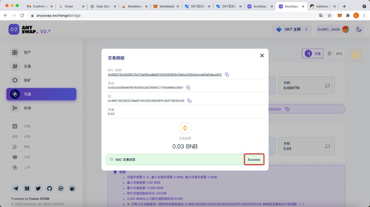Open the BSC transaction hash link
This screenshot has width=370, height=207.
165,74
